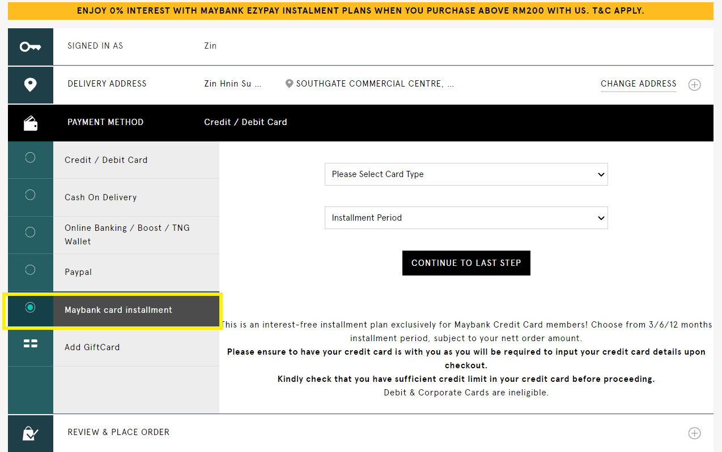This screenshot has height=452, width=722.
Task: Click the wallet icon for Payment Method
Action: (x=31, y=123)
